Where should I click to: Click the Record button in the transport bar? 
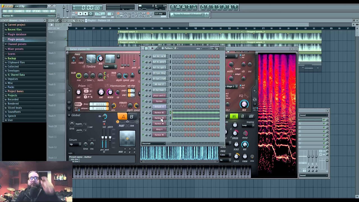tap(90, 14)
